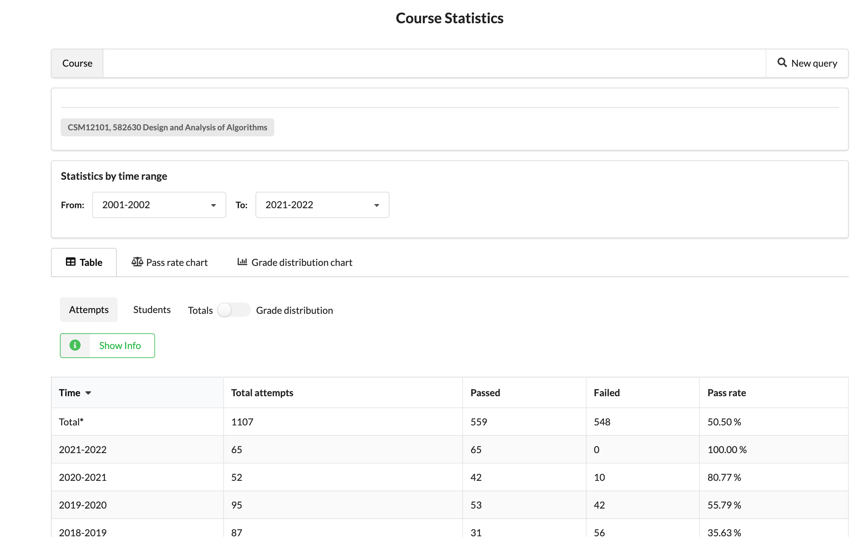Open the From year dropdown
The height and width of the screenshot is (537, 863).
[x=159, y=205]
